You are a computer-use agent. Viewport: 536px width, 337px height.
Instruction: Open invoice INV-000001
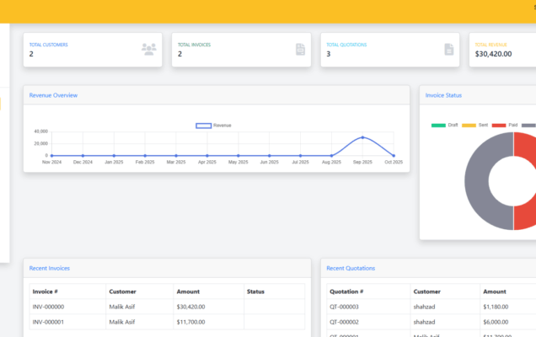pyautogui.click(x=49, y=322)
